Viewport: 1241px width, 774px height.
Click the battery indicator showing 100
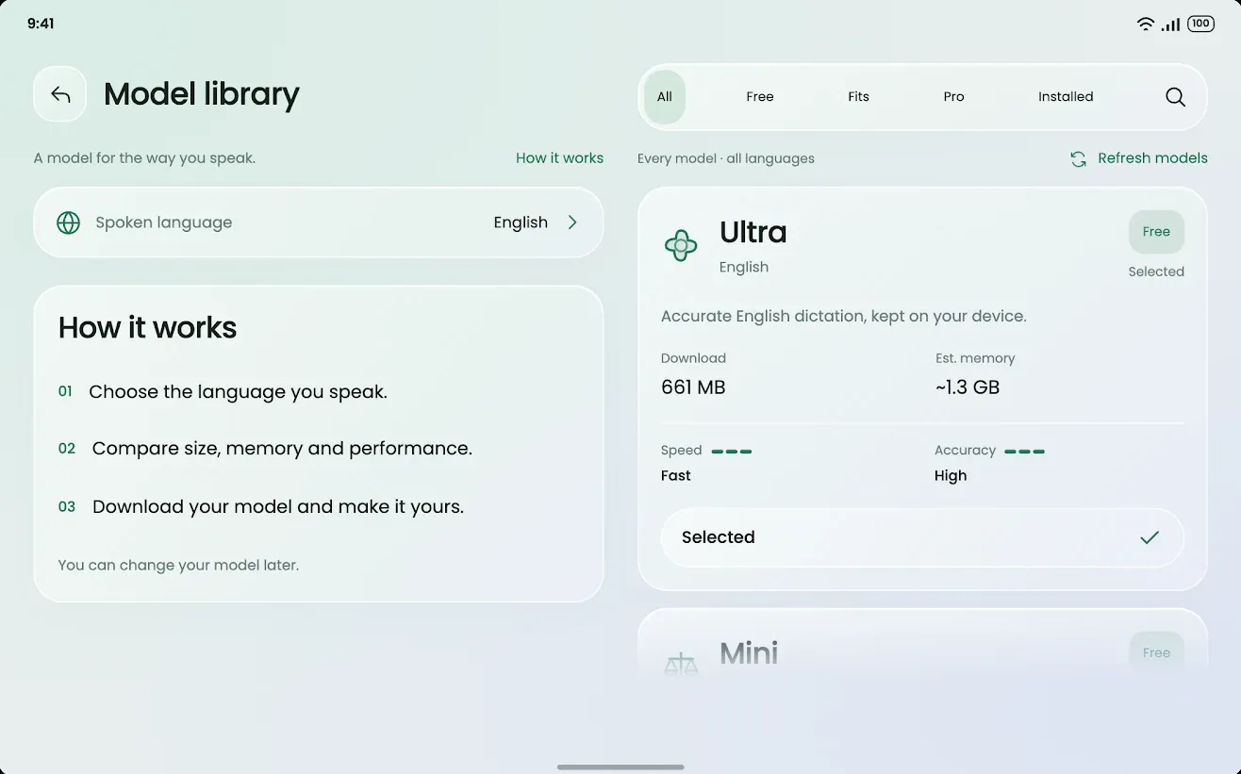click(x=1200, y=25)
